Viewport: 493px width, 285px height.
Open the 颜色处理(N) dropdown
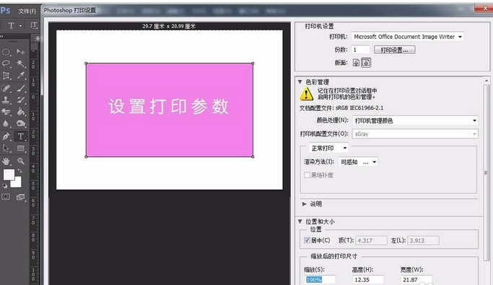pyautogui.click(x=415, y=120)
